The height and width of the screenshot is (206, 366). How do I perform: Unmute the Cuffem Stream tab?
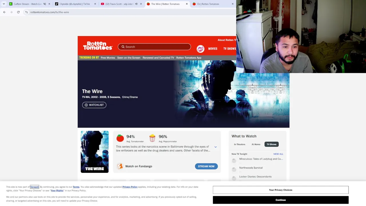point(45,4)
